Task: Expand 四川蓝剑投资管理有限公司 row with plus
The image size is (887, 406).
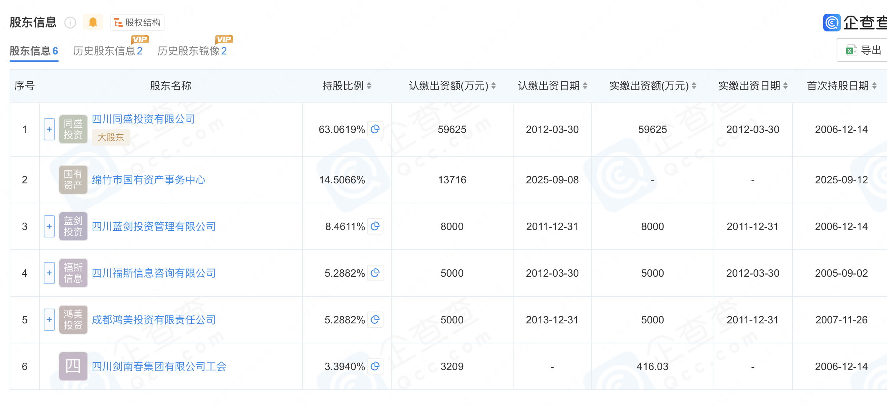Action: point(49,226)
